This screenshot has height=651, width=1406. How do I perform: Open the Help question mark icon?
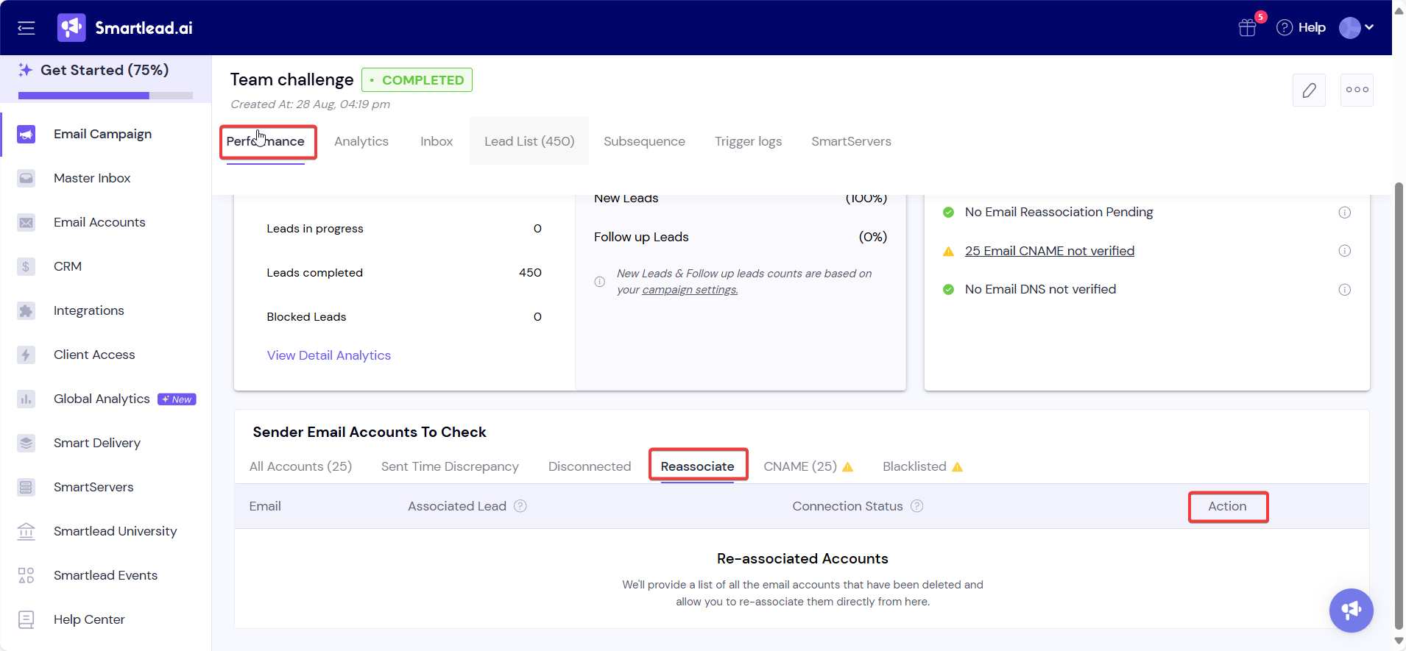1285,27
